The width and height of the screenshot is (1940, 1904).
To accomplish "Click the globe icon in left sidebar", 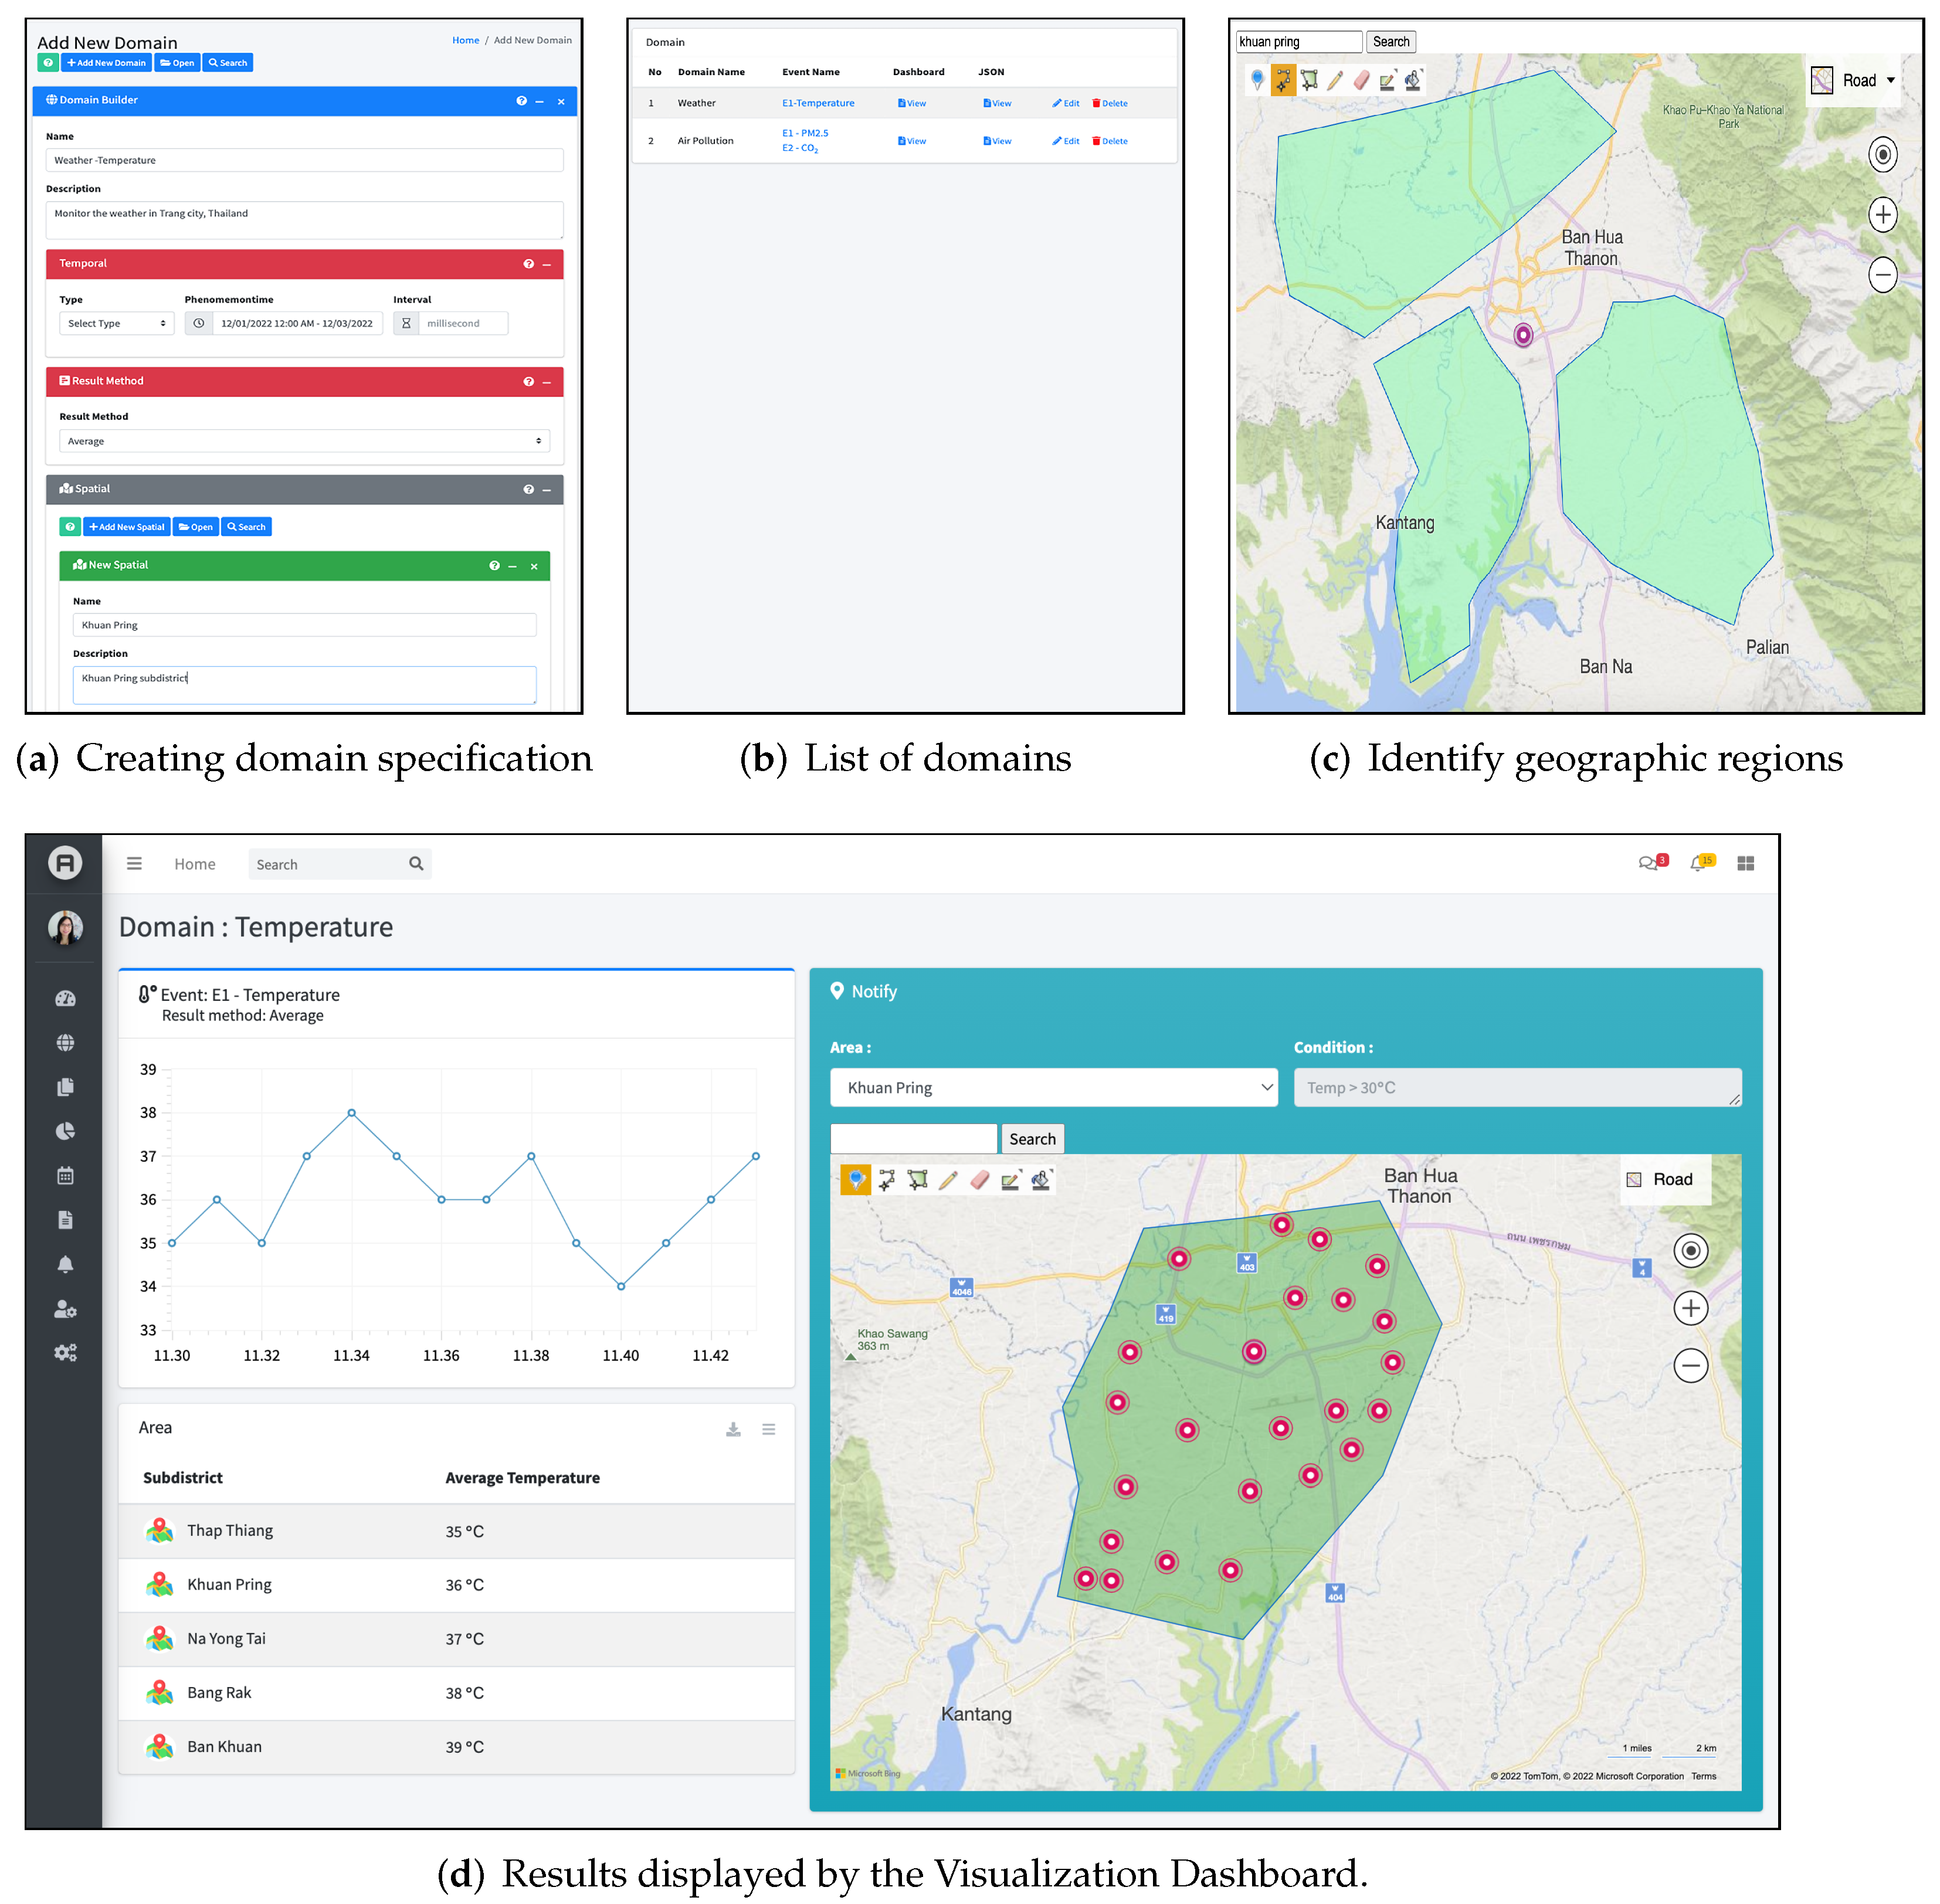I will (65, 1042).
